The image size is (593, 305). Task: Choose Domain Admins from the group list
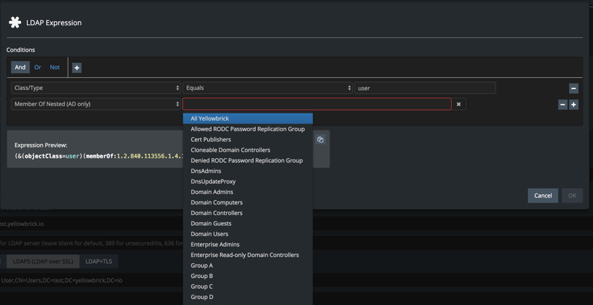(x=212, y=192)
